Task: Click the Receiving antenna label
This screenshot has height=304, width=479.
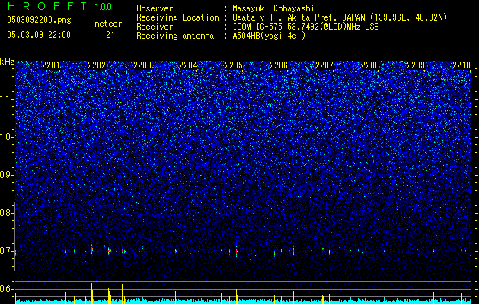Action: tap(175, 36)
